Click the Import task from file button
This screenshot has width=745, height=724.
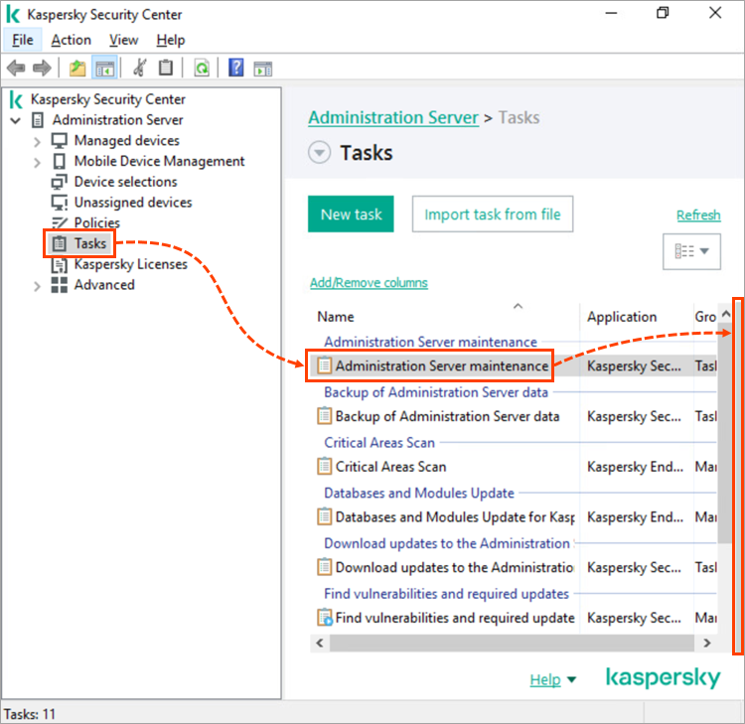493,215
